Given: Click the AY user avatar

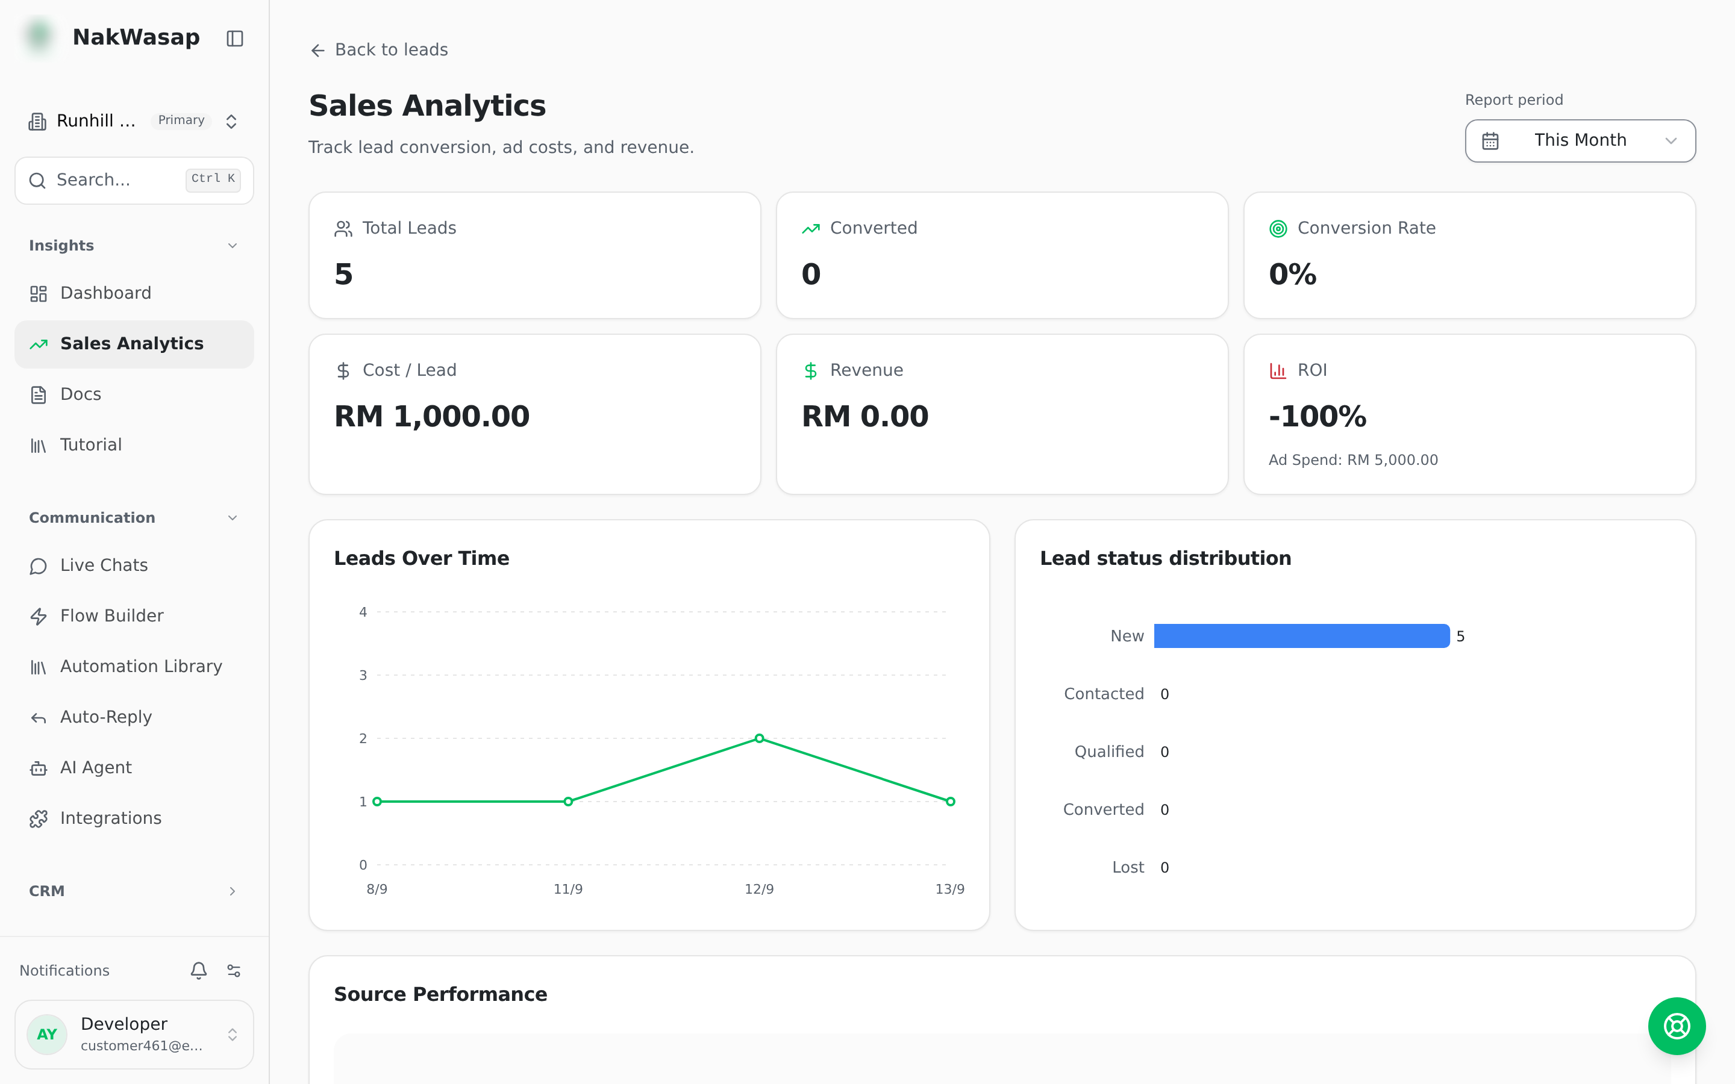Looking at the screenshot, I should (x=46, y=1034).
